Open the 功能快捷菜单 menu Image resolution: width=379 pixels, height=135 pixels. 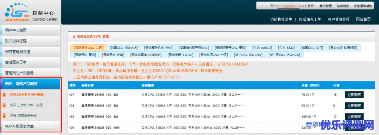coord(281,19)
